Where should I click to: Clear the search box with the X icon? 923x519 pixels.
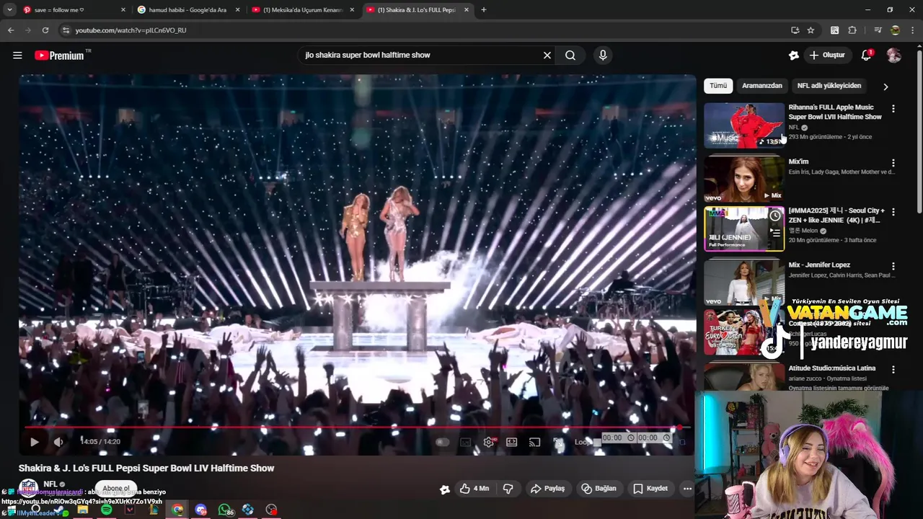tap(547, 56)
